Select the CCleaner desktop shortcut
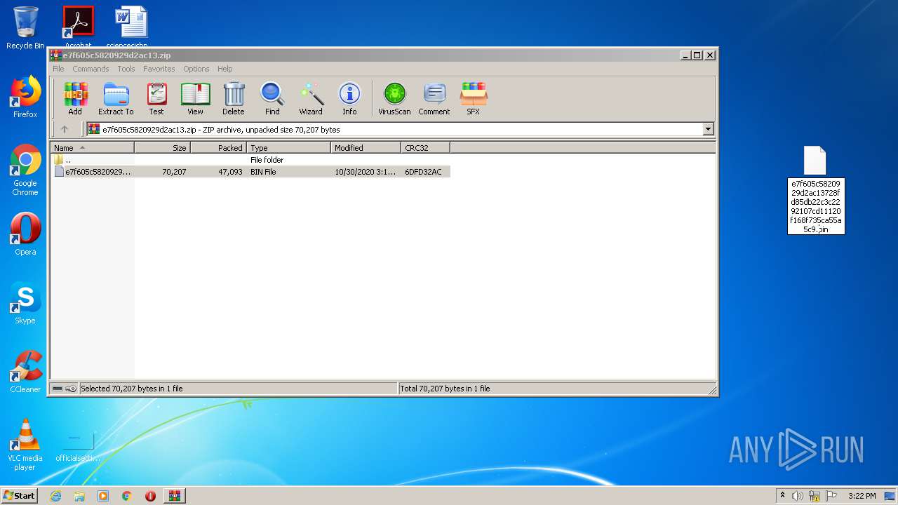This screenshot has width=898, height=505. (25, 372)
